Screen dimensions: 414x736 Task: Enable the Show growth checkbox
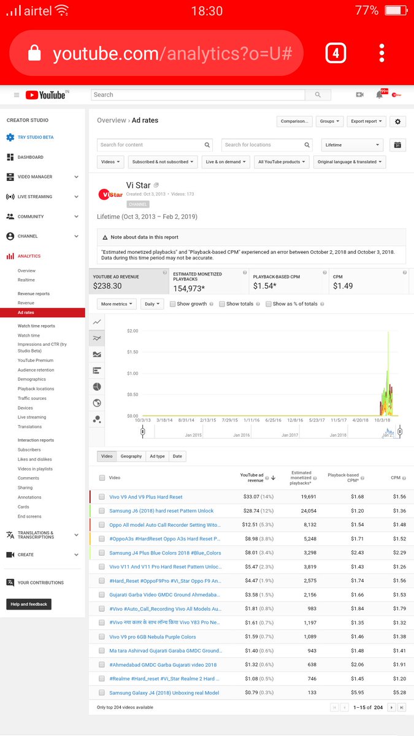pyautogui.click(x=173, y=304)
